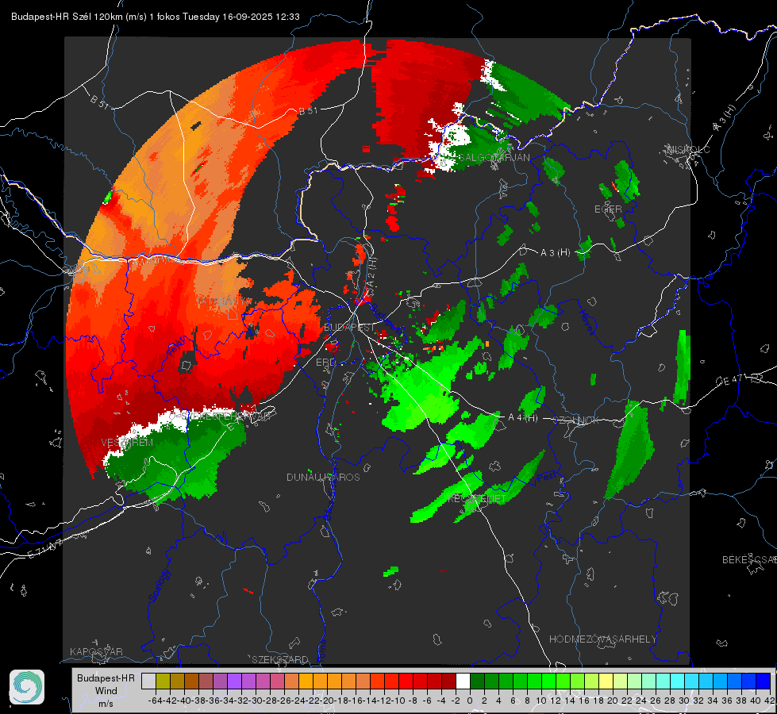Click the swirl logo icon beside the legend
This screenshot has width=777, height=714.
click(x=27, y=687)
